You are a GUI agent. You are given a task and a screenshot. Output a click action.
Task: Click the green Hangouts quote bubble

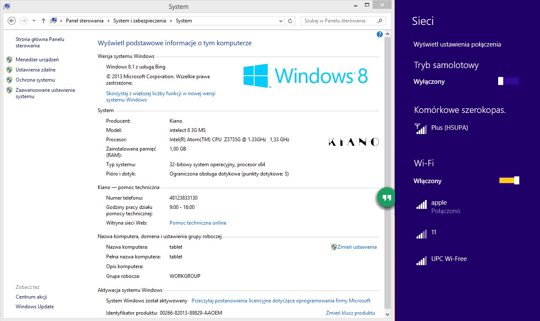385,198
